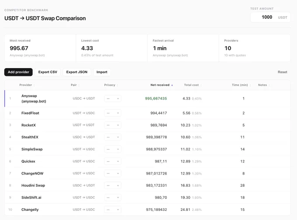Click total cost 5.56 in FixedFloat row

pyautogui.click(x=186, y=113)
